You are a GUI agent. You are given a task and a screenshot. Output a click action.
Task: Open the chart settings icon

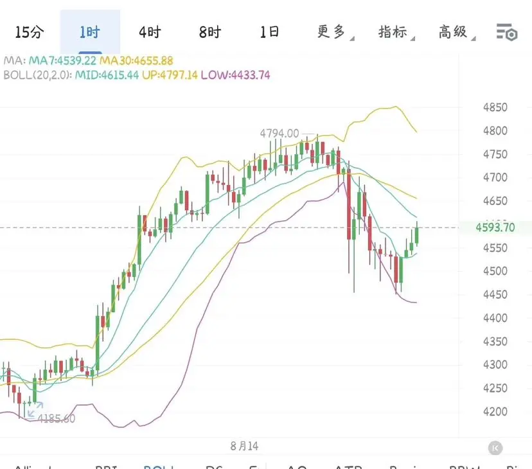[x=506, y=33]
